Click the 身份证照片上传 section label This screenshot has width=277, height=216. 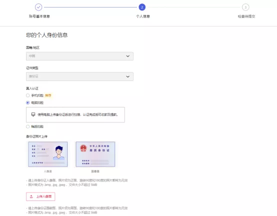pos(36,136)
